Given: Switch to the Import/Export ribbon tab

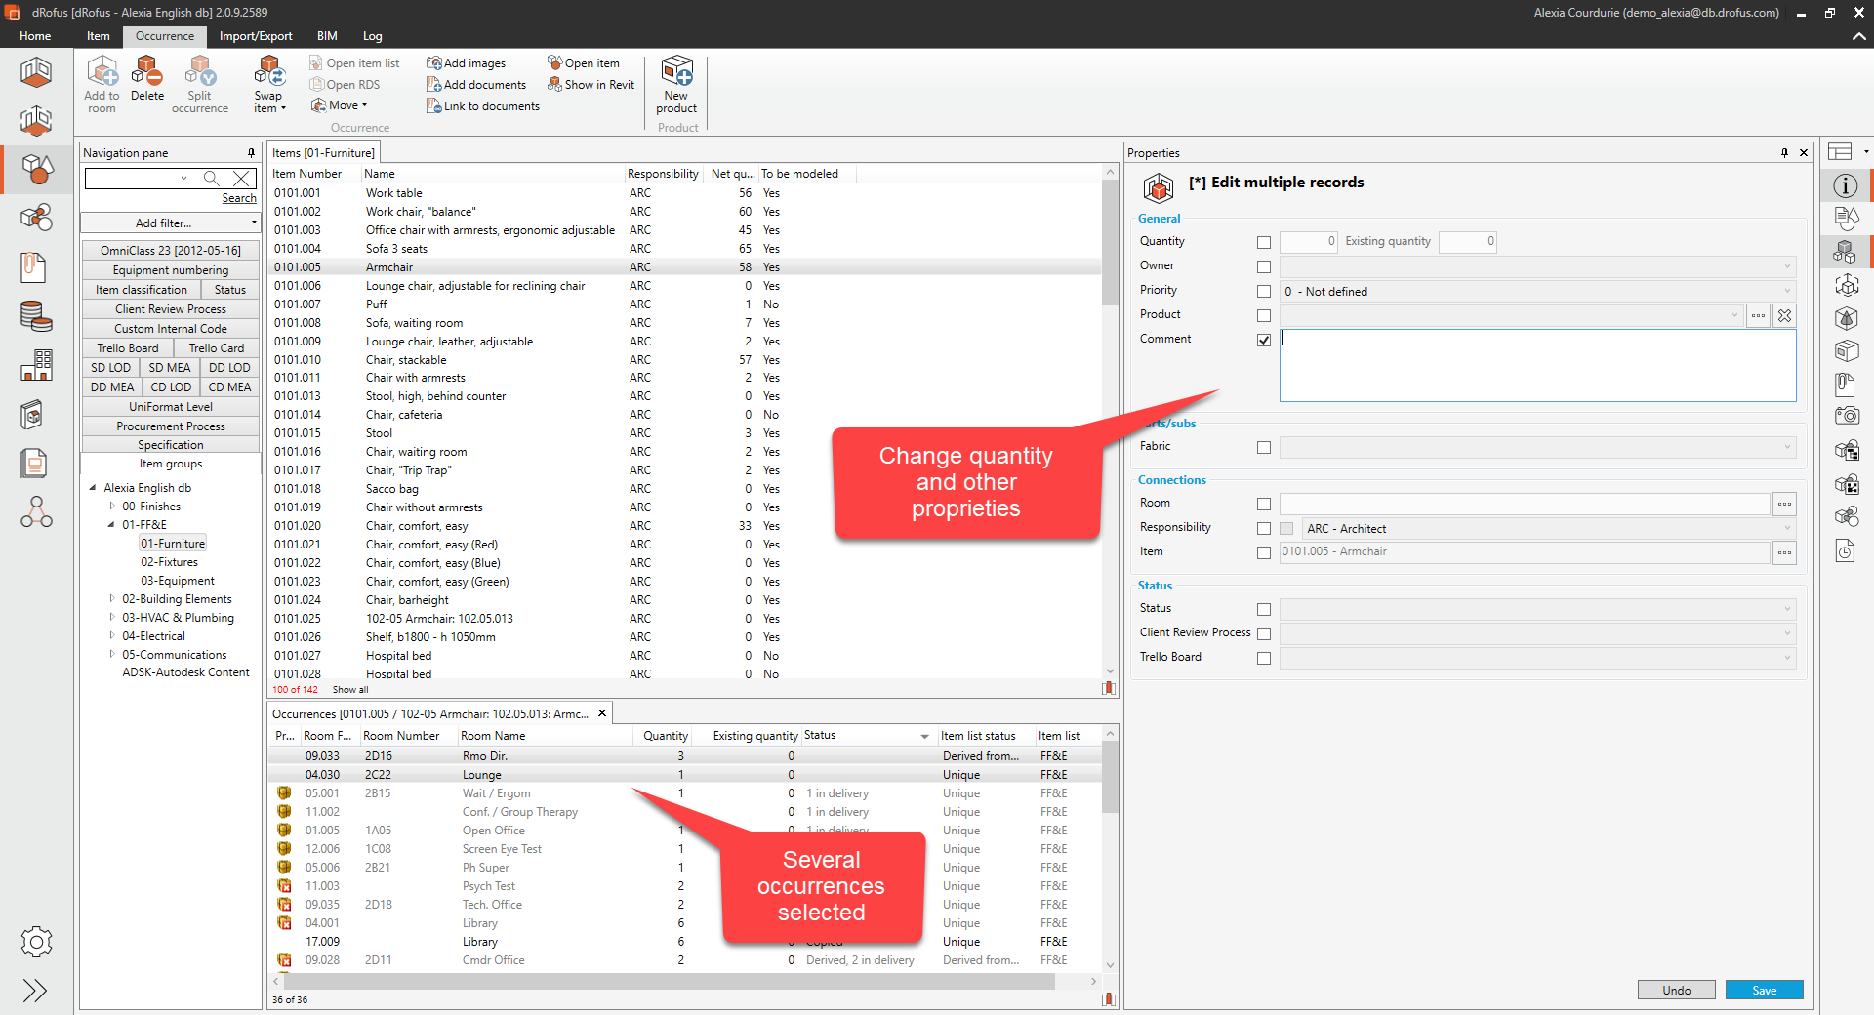Looking at the screenshot, I should click(x=255, y=36).
